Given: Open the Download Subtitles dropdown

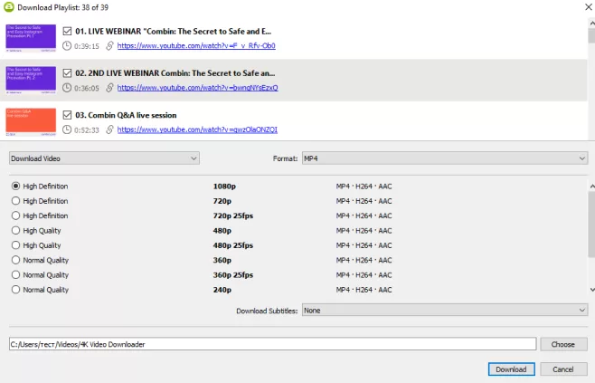Looking at the screenshot, I should pos(445,311).
